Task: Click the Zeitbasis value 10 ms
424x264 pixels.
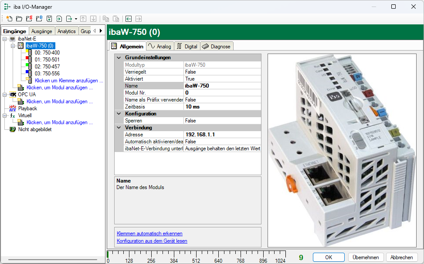Action: tap(222, 107)
